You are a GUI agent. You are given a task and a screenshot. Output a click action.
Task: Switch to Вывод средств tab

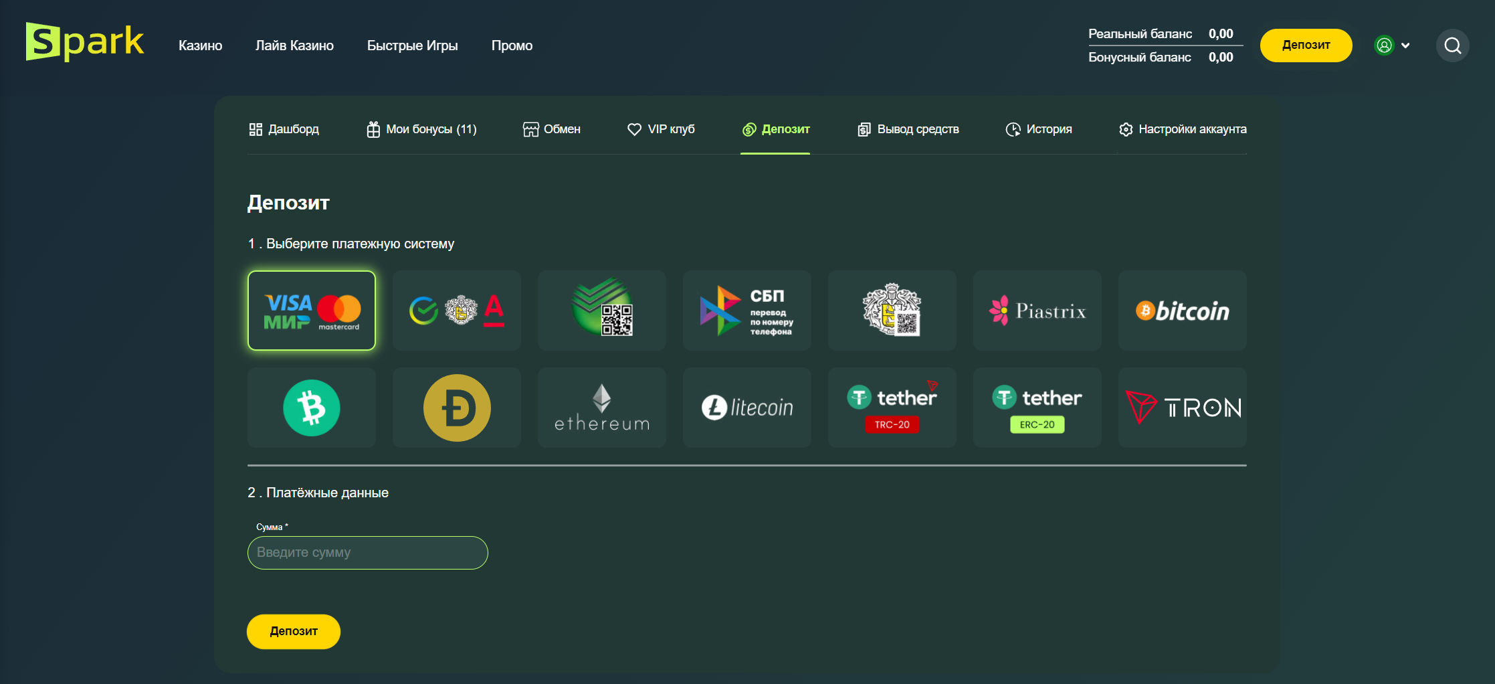click(x=908, y=129)
